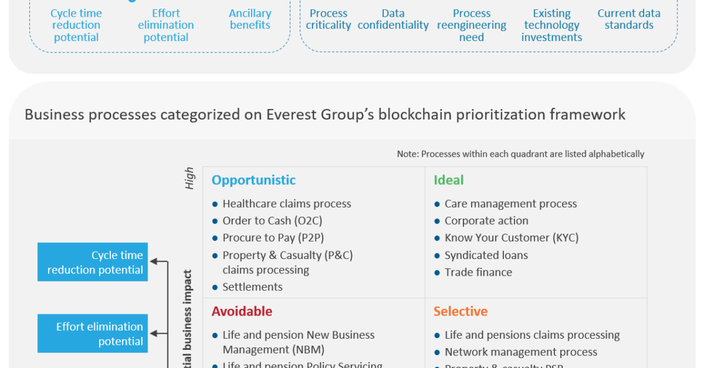
Task: Click 'Process criticality' label at top
Action: 328,19
